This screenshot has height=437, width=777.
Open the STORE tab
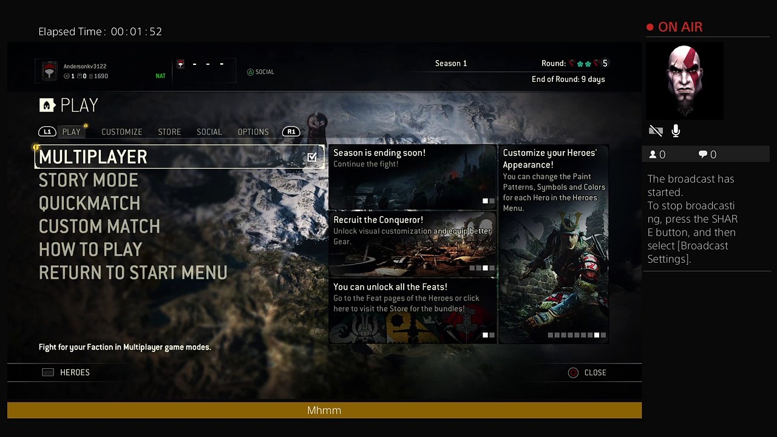tap(169, 132)
